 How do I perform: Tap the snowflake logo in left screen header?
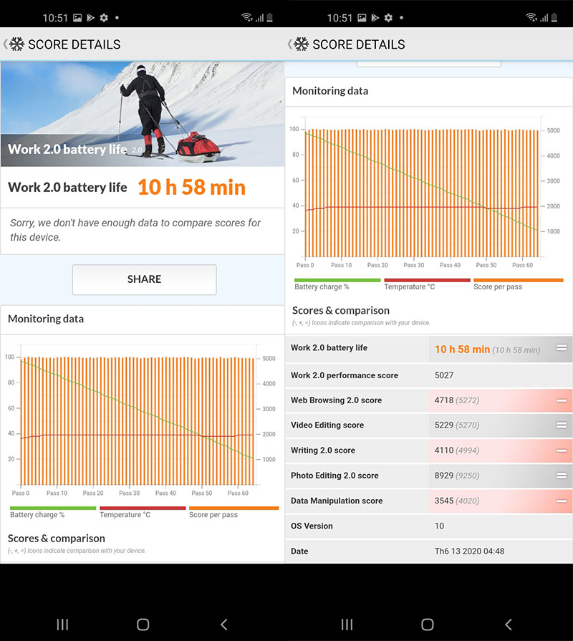pyautogui.click(x=17, y=44)
